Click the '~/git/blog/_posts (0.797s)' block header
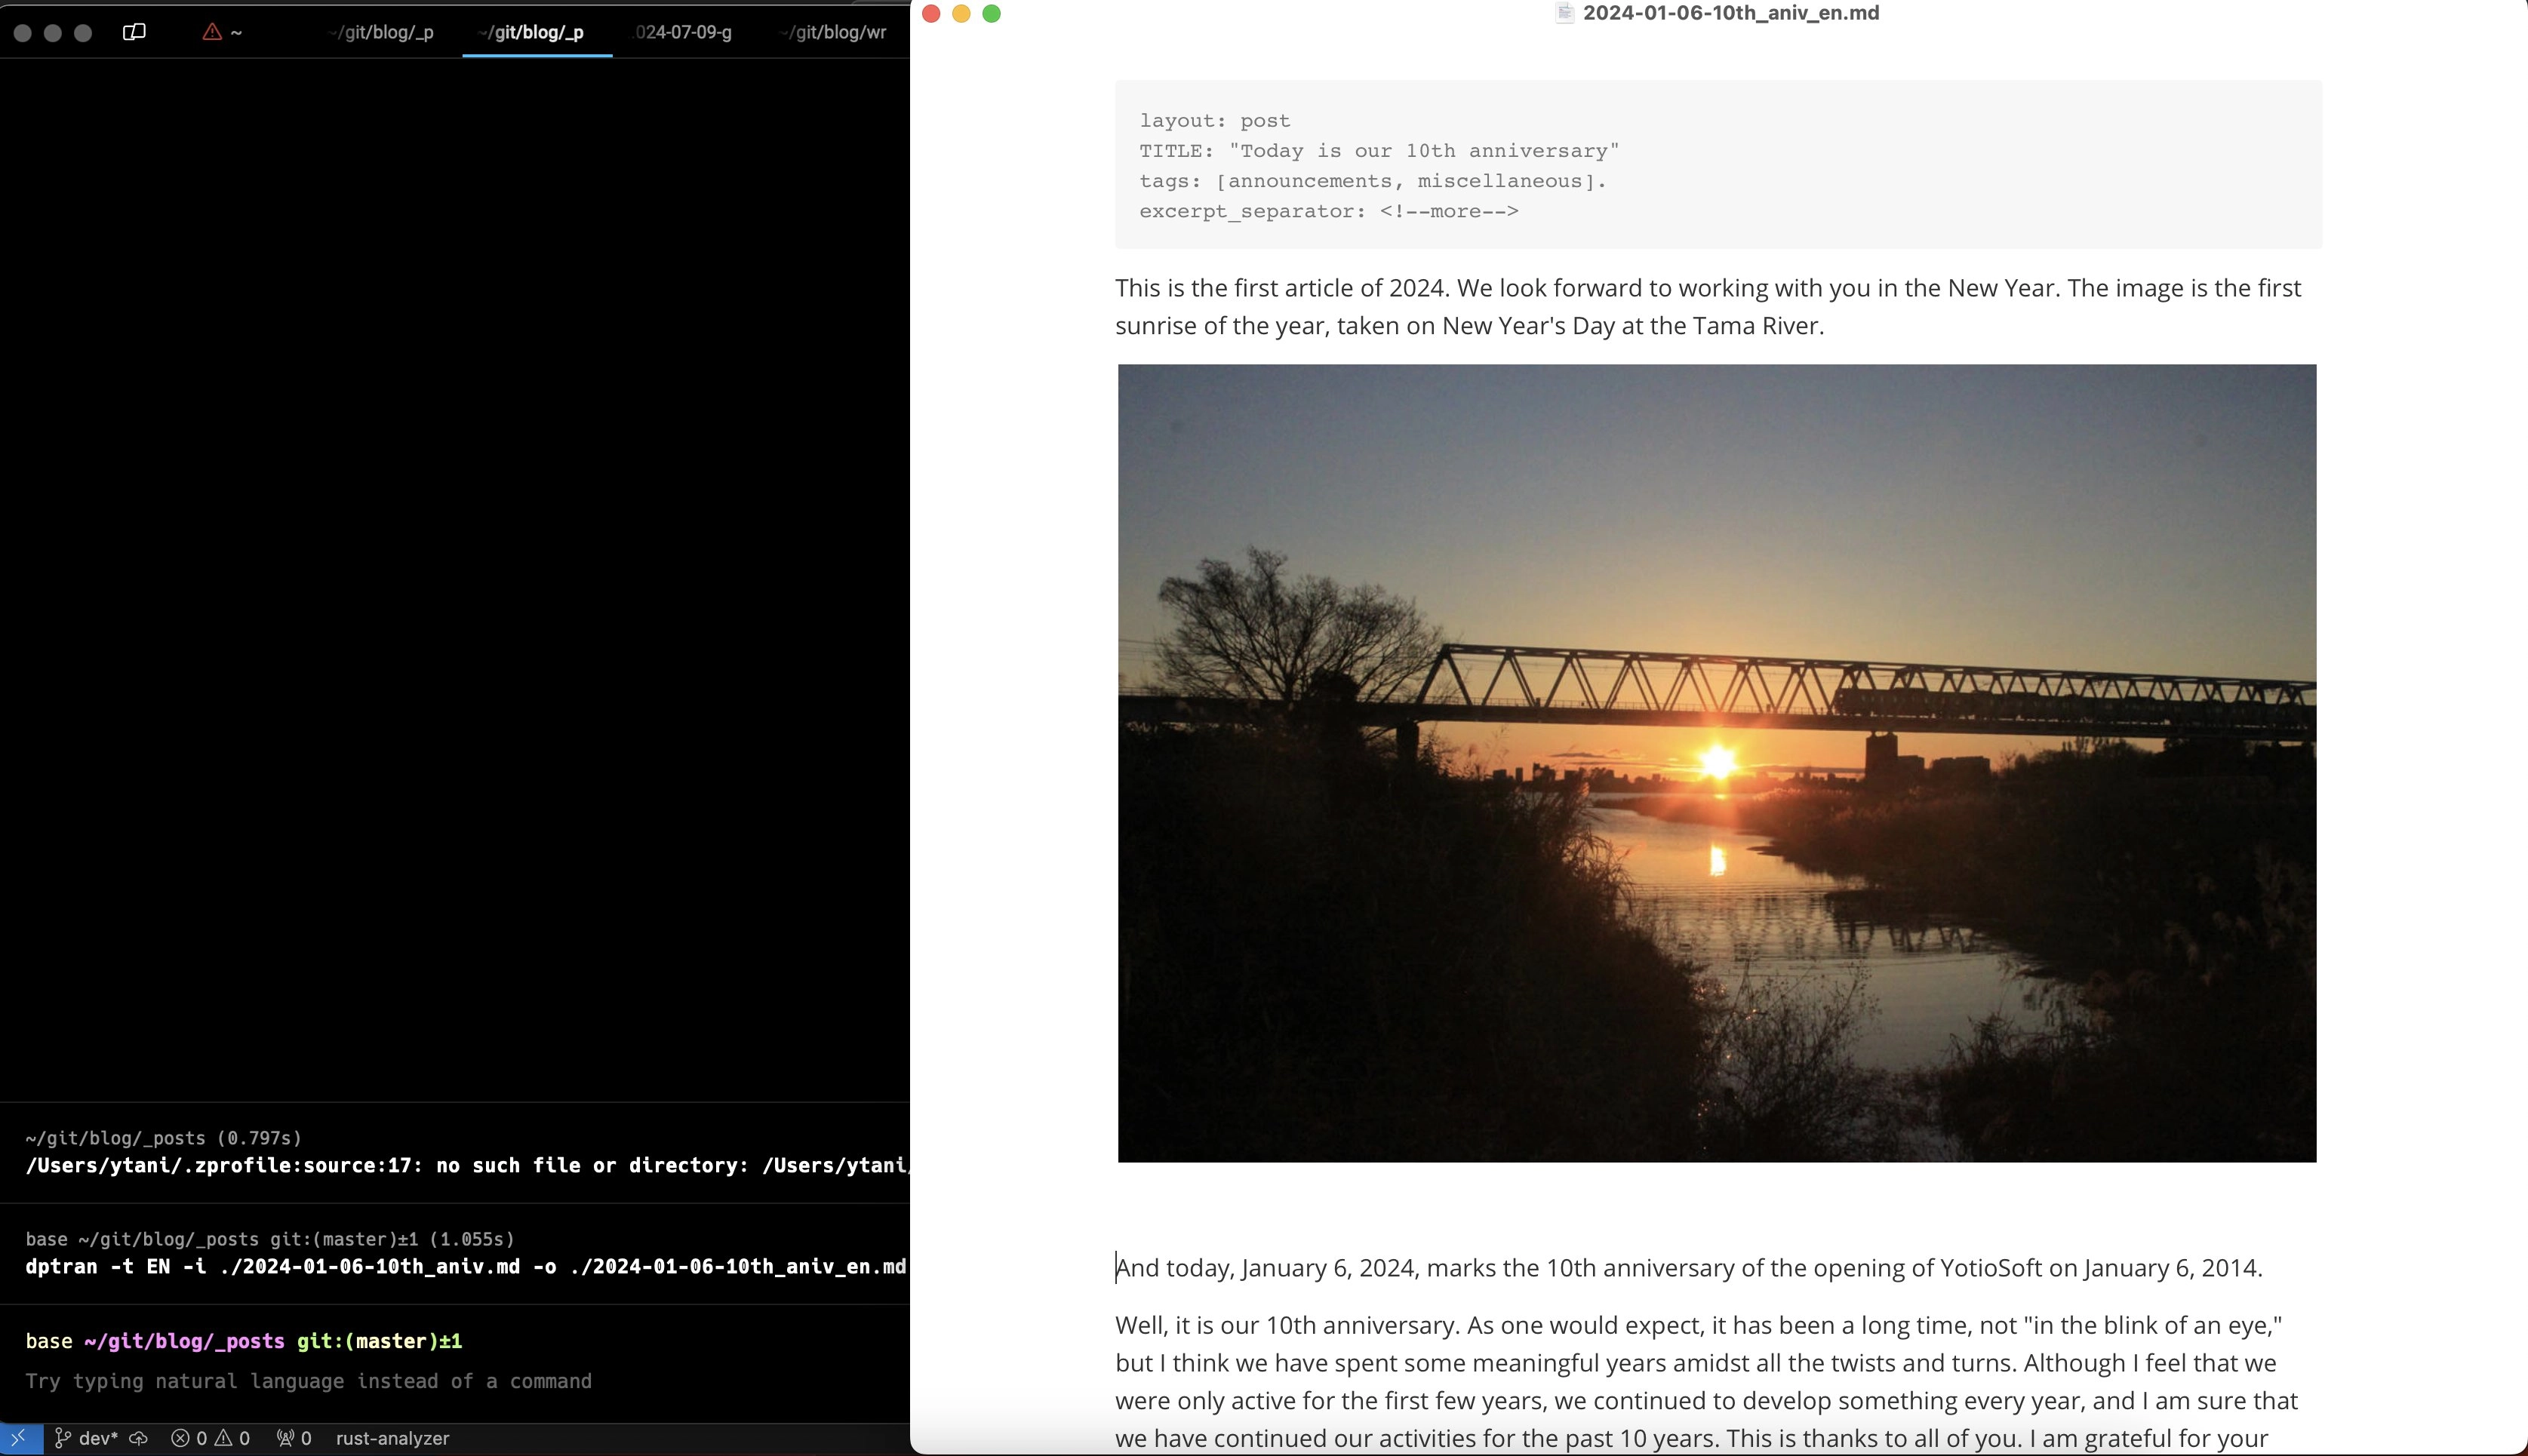Image resolution: width=2528 pixels, height=1456 pixels. (163, 1138)
